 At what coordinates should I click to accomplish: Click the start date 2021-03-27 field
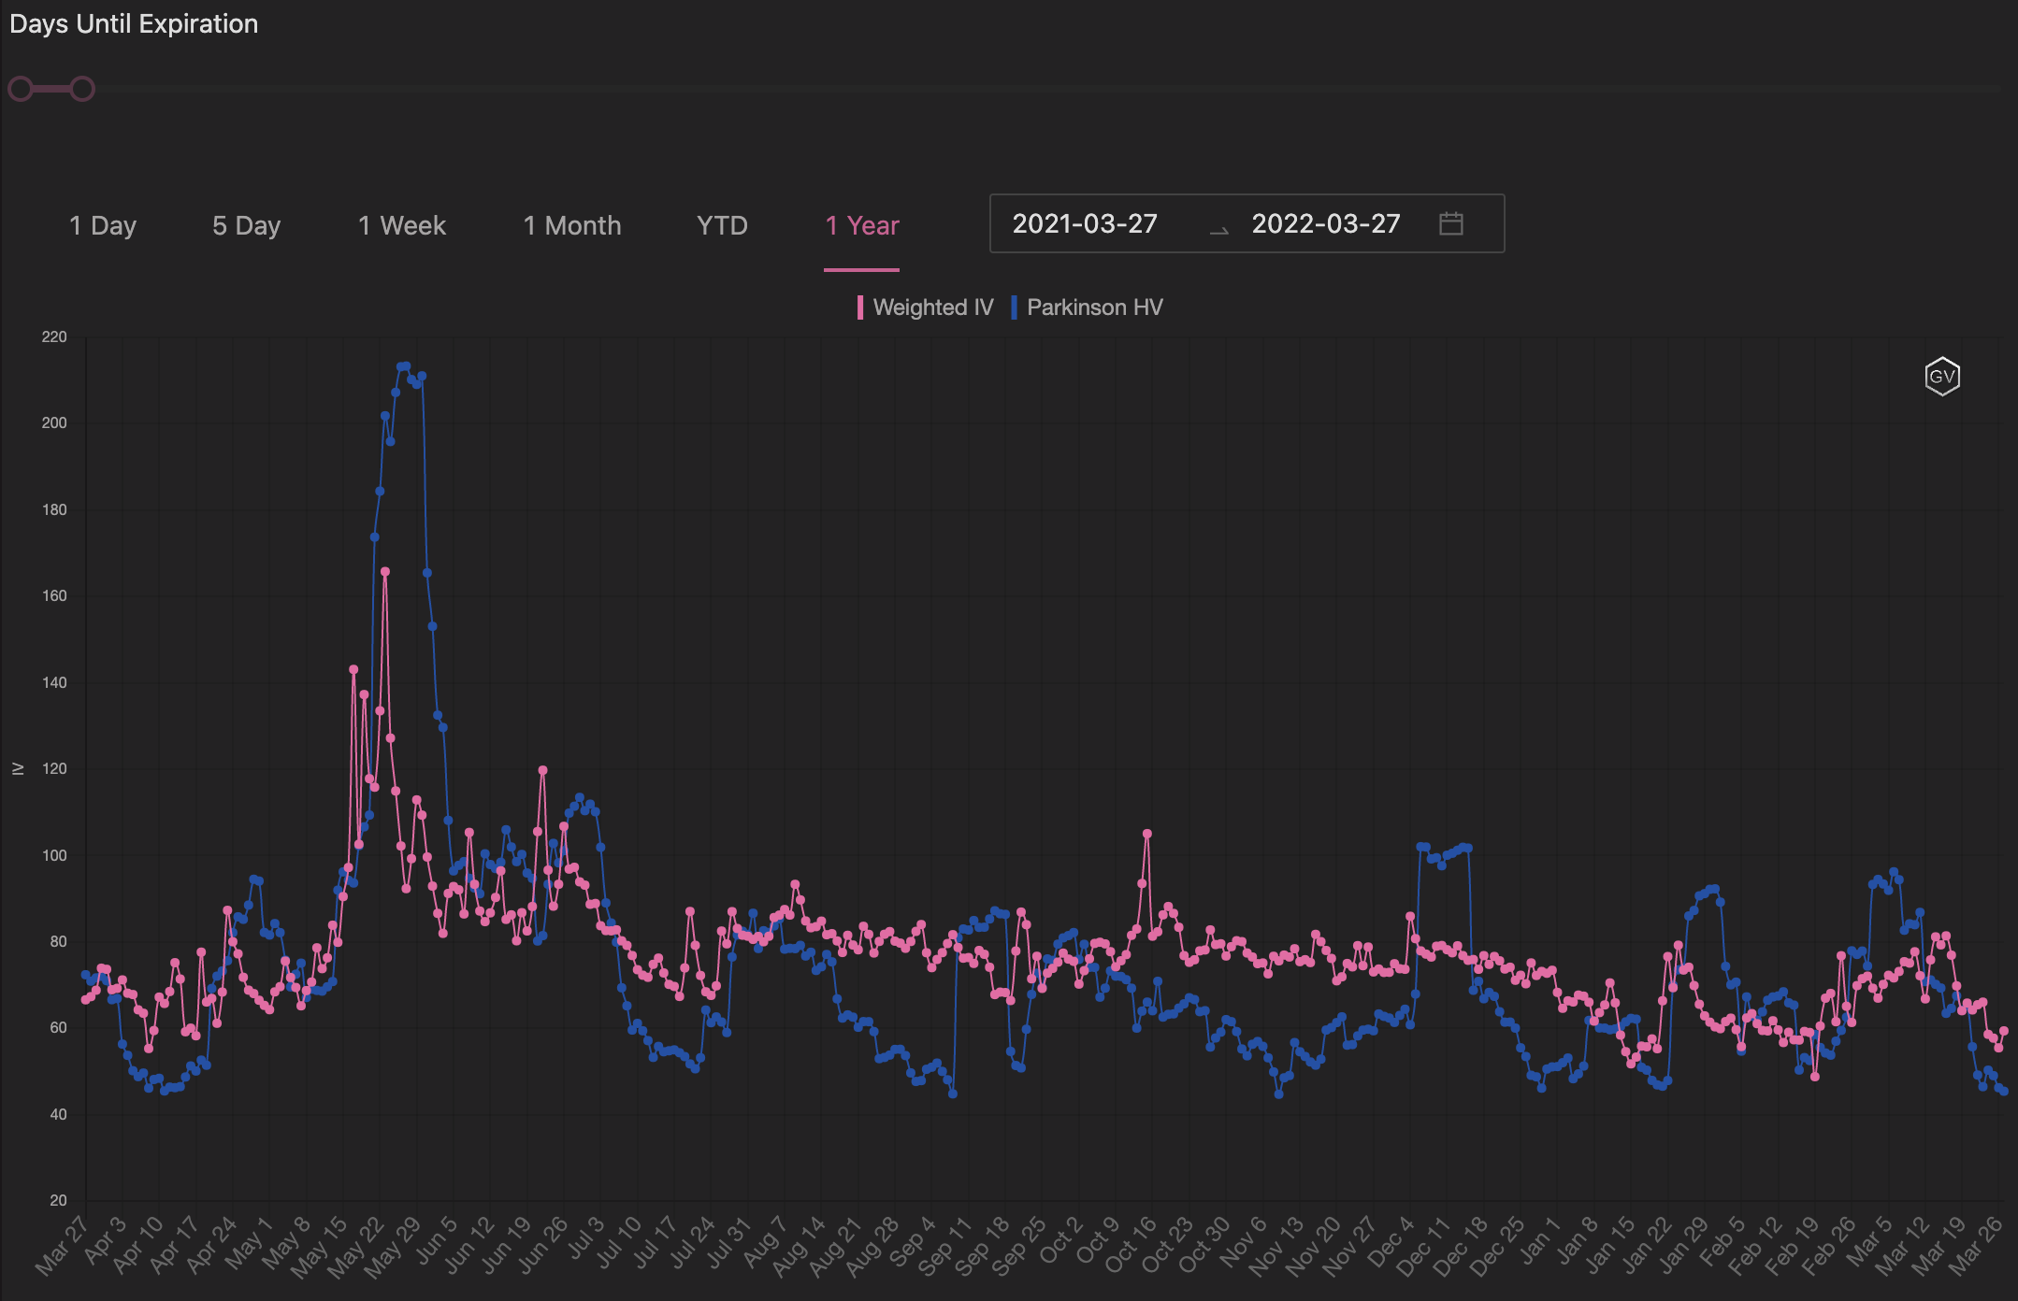tap(1085, 223)
